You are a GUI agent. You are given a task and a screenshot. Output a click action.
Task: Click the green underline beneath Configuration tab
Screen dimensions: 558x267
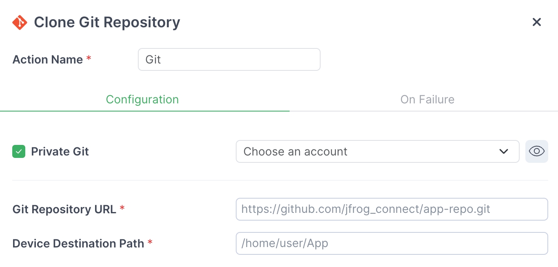[x=145, y=111]
